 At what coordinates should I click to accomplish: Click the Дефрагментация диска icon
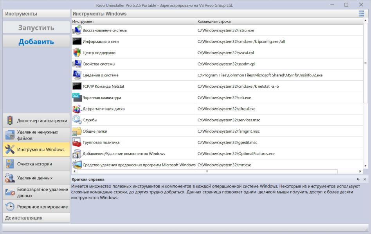tap(77, 109)
